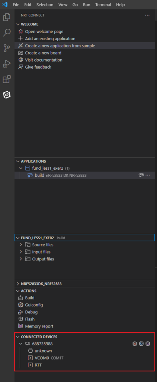
Task: Open the Source Control icon
Action: [7, 48]
